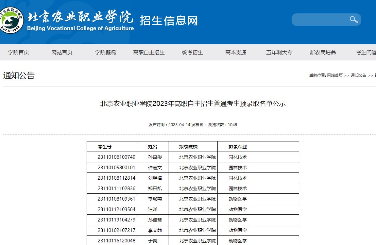Viewport: 376px width, 245px height.
Task: Click 北京农业职业学院 in 许嘉文's row
Action: point(197,168)
